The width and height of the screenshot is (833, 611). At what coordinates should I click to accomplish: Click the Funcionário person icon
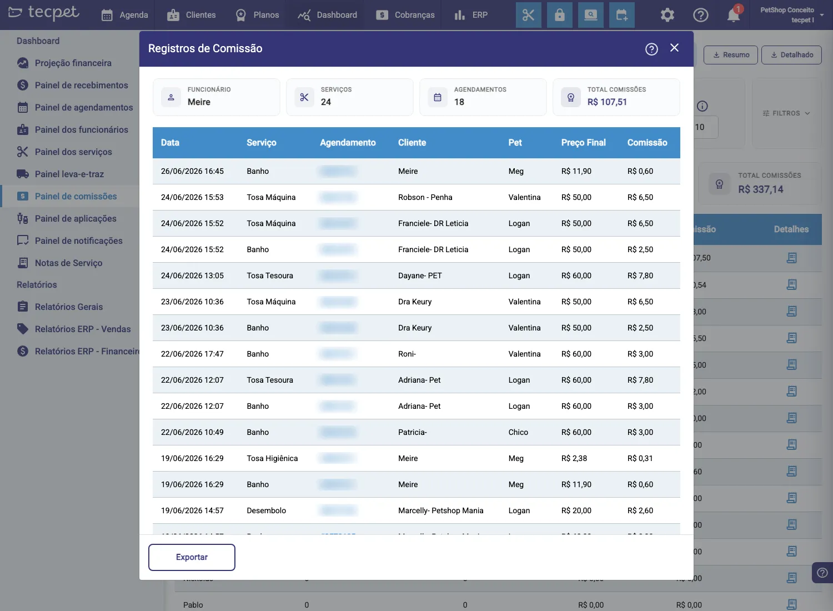tap(171, 97)
